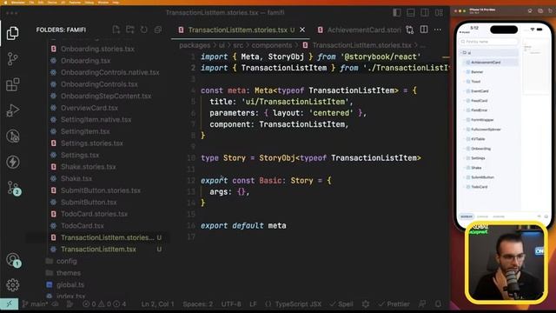Open the lightning bolt activity bar icon
Image resolution: width=556 pixels, height=313 pixels.
[x=13, y=163]
